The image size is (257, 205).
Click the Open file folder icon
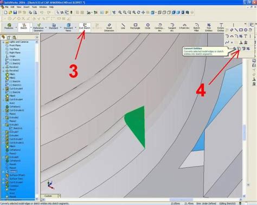10,12
